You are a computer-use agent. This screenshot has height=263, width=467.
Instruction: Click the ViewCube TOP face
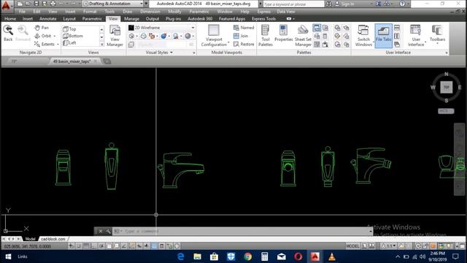[x=446, y=88]
